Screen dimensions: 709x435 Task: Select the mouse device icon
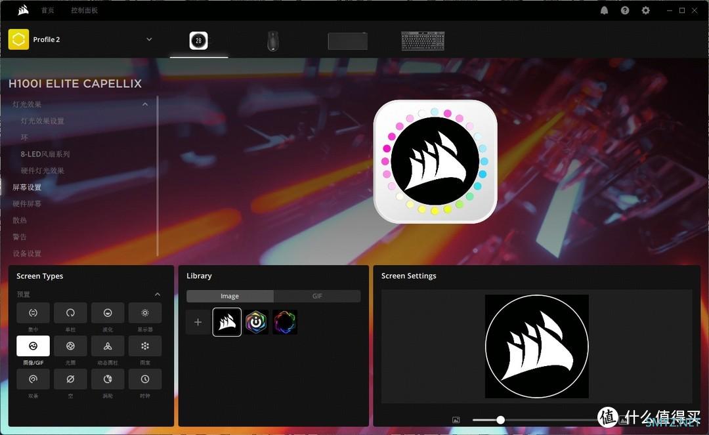click(272, 41)
